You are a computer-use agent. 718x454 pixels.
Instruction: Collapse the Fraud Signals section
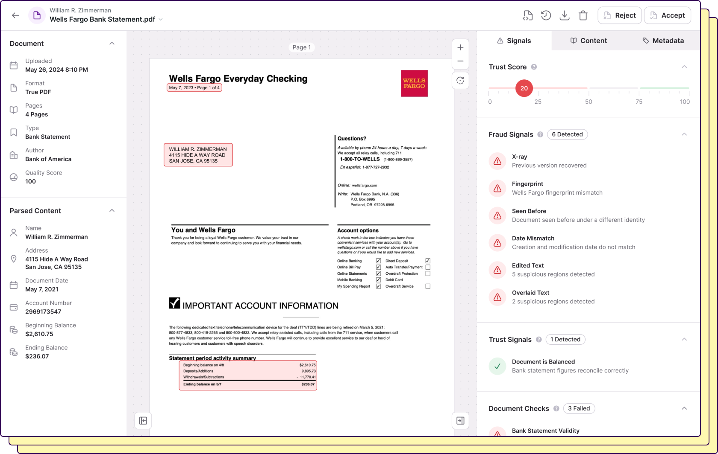[x=684, y=134]
